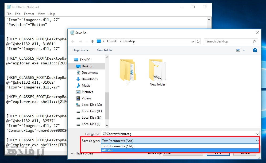The height and width of the screenshot is (163, 266).
Task: Click the New folder button
Action: click(x=105, y=50)
